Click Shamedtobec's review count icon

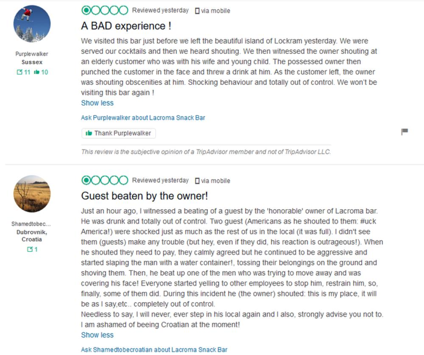[29, 249]
